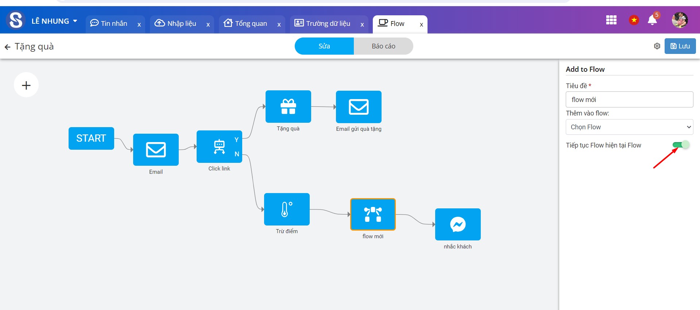700x310 pixels.
Task: Select the Sửa edit mode button
Action: [324, 46]
